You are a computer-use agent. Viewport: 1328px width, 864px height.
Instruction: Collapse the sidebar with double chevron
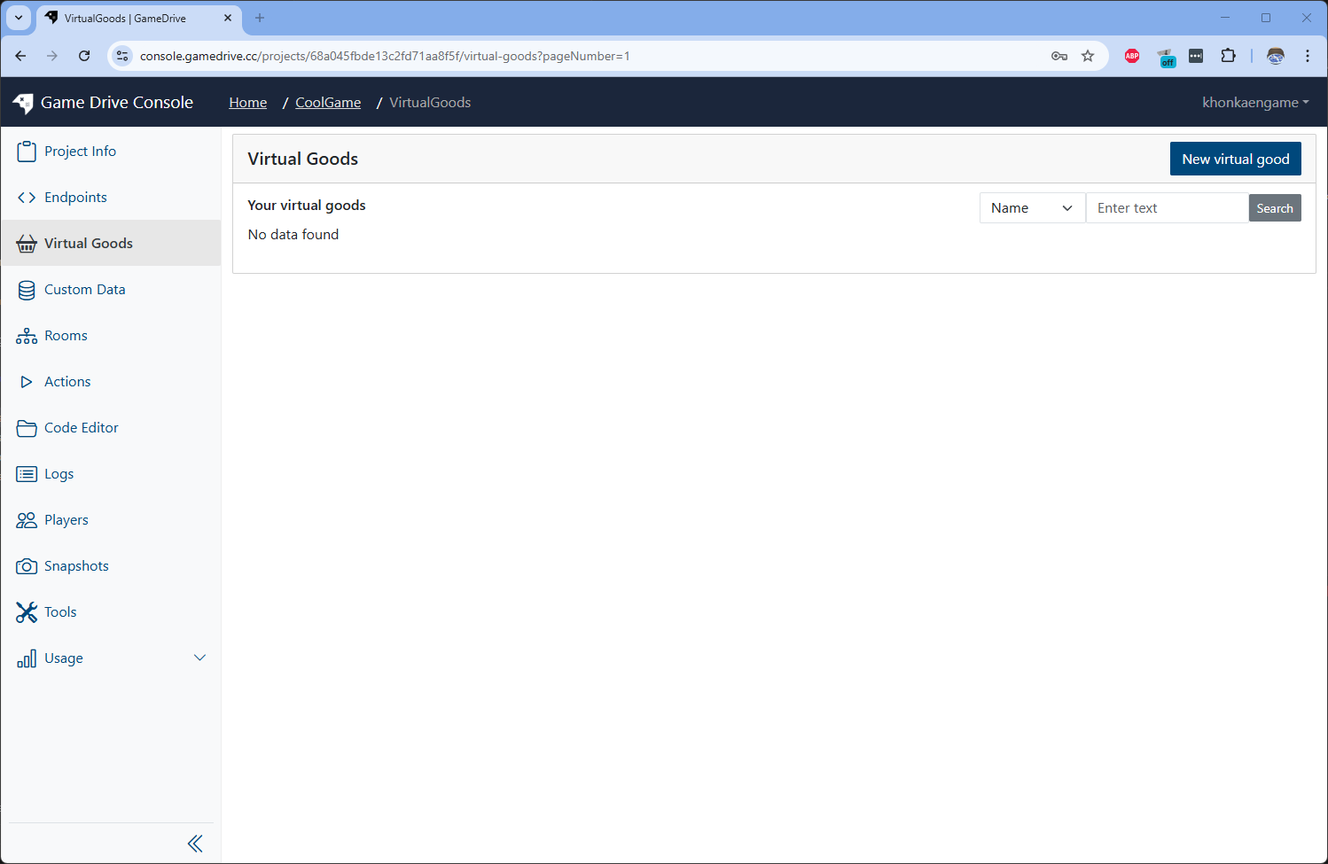click(x=195, y=844)
